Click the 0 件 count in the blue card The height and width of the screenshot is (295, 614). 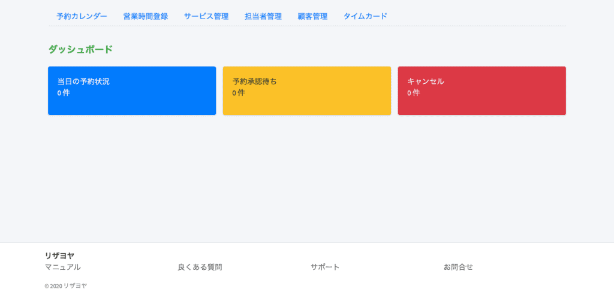pos(64,93)
